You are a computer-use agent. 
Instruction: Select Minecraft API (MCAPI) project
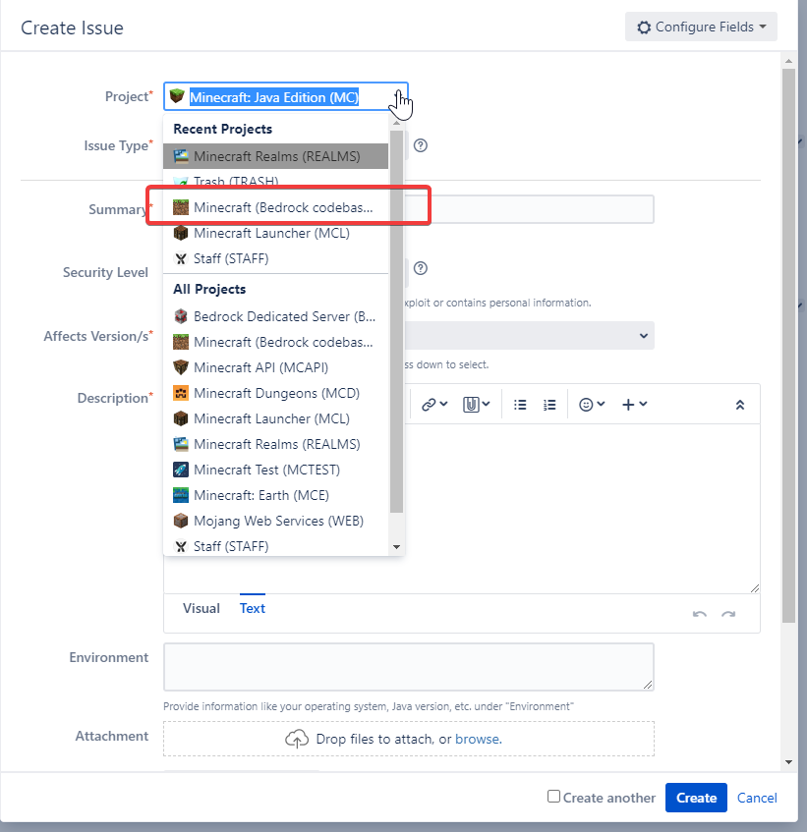[x=275, y=367]
